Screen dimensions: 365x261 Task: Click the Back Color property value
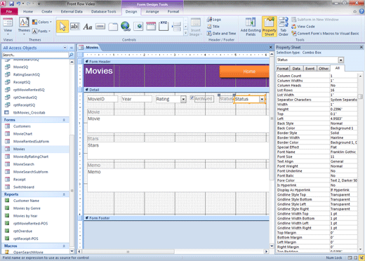(x=343, y=128)
